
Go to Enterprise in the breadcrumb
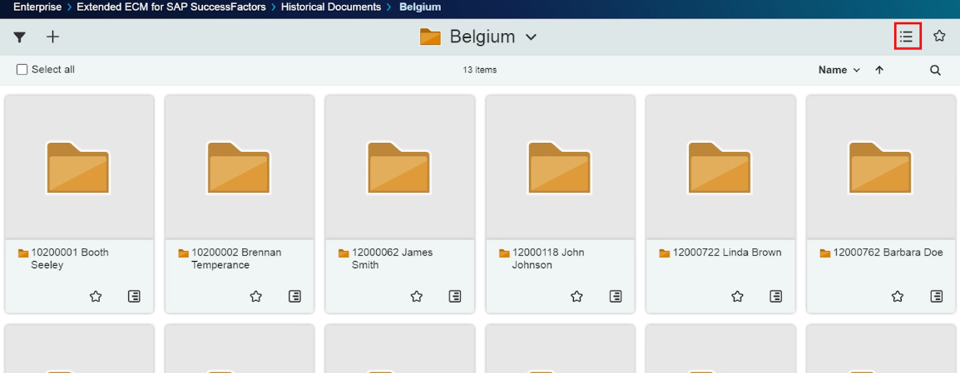click(37, 7)
